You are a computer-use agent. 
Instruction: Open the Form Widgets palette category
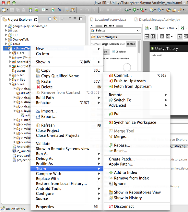(116, 37)
